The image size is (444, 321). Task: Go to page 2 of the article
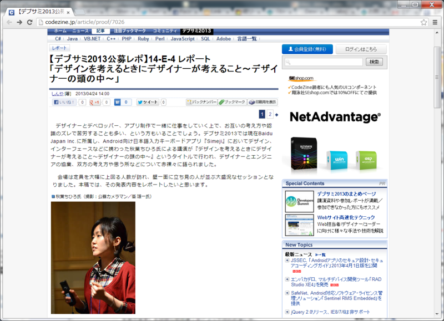pos(270,114)
